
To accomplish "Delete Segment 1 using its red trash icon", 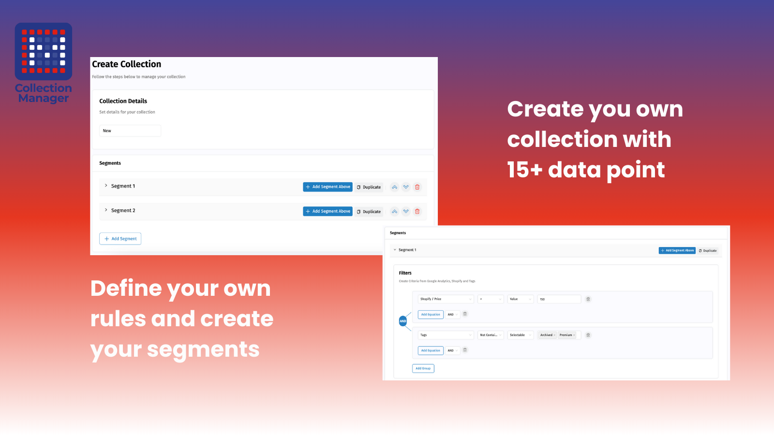I will [x=417, y=187].
